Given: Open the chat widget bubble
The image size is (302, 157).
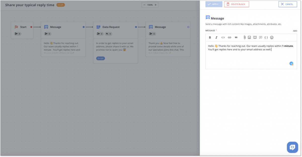Looking at the screenshot, I should [x=292, y=147].
